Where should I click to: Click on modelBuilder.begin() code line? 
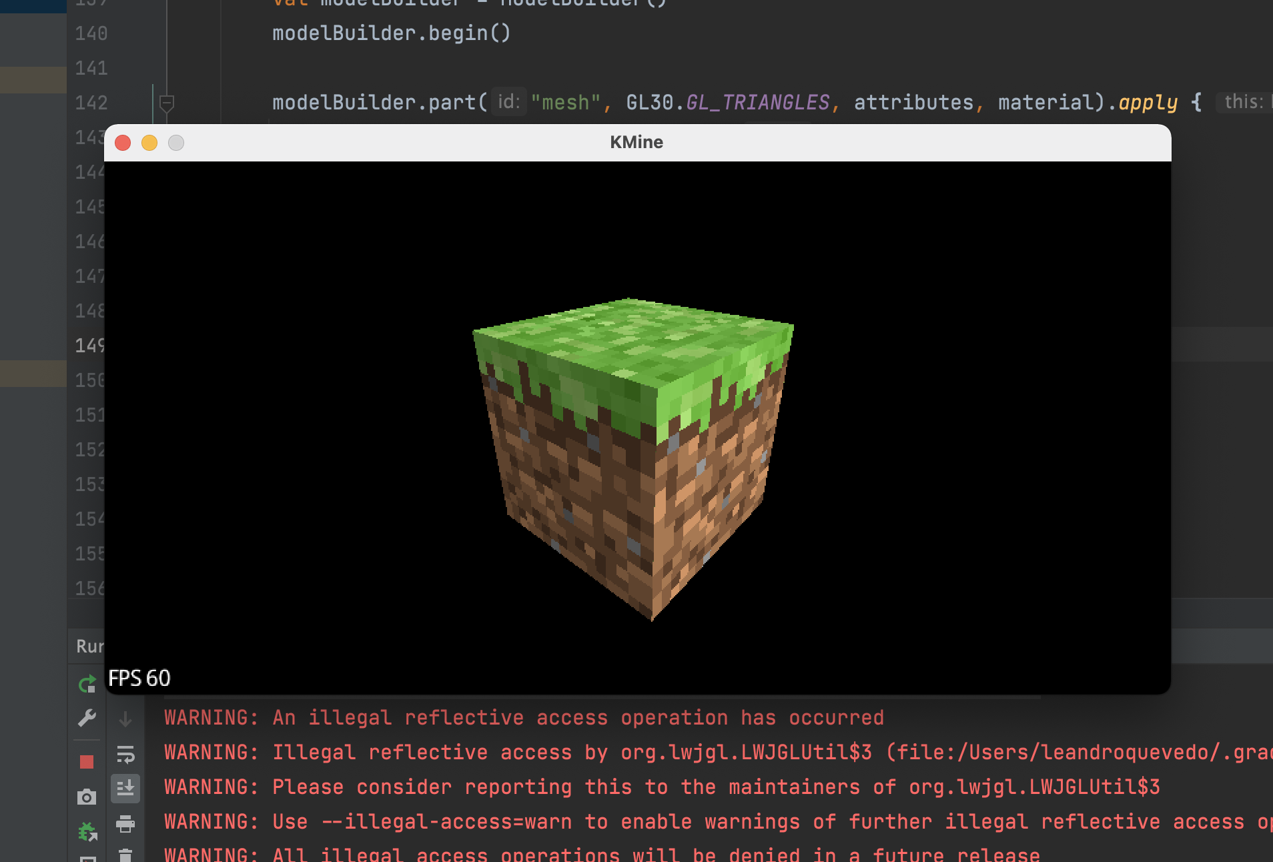point(392,33)
